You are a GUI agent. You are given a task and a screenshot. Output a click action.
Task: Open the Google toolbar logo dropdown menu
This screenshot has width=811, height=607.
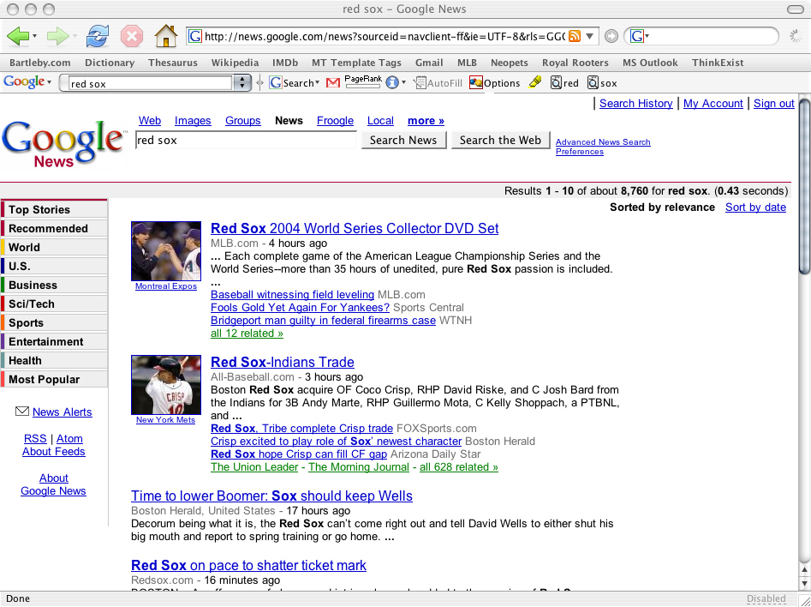click(49, 83)
